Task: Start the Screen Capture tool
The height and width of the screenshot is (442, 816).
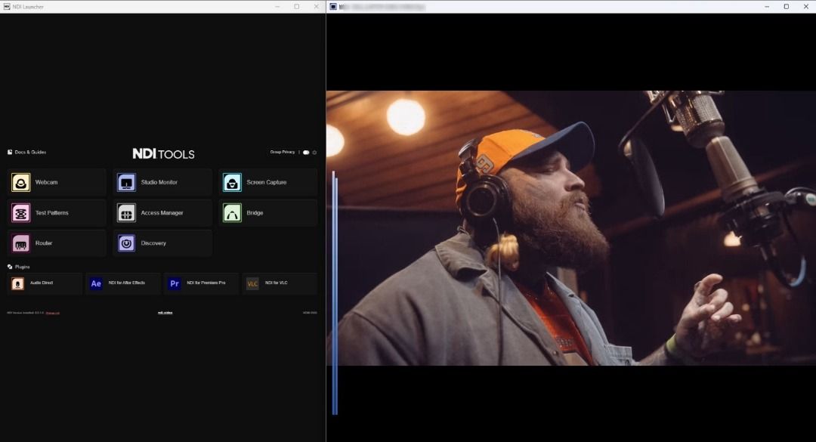Action: coord(232,182)
